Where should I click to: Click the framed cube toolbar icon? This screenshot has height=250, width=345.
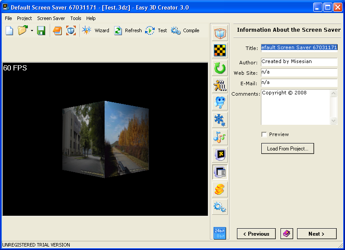point(71,30)
